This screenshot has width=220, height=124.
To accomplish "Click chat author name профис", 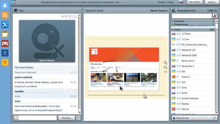I will [x=19, y=91].
